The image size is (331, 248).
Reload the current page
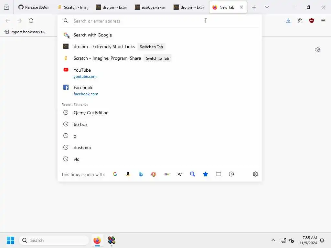31,21
